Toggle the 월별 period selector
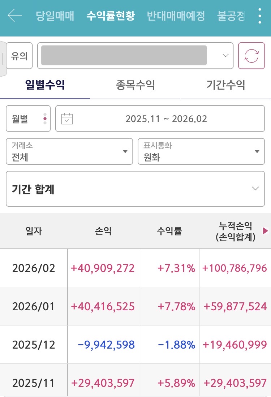Image resolution: width=271 pixels, height=397 pixels. click(x=28, y=119)
